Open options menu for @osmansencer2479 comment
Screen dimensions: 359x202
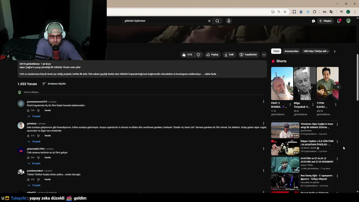pyautogui.click(x=263, y=102)
